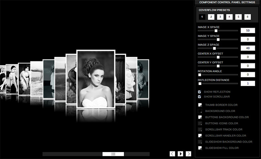
Task: Click the center portrait thumbnail
Action: (x=96, y=79)
